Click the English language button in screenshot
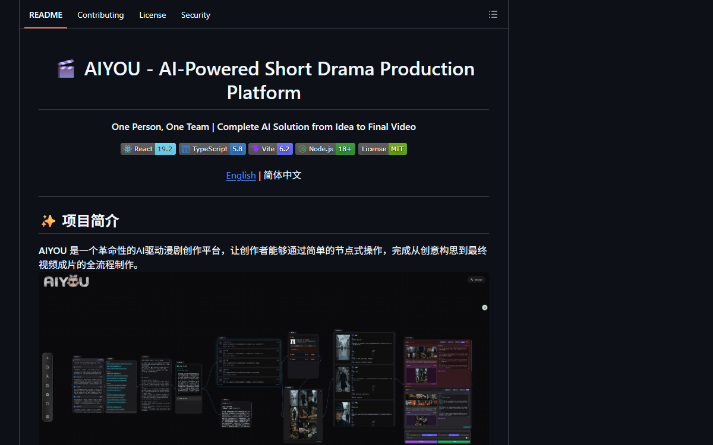The image size is (713, 445). click(476, 279)
